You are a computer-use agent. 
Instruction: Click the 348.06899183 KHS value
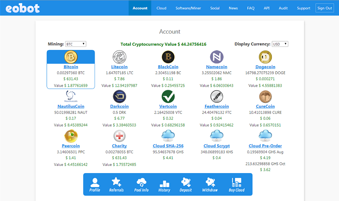click(217, 152)
